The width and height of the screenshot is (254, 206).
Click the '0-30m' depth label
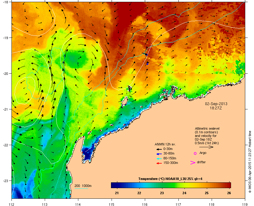(x=168, y=149)
